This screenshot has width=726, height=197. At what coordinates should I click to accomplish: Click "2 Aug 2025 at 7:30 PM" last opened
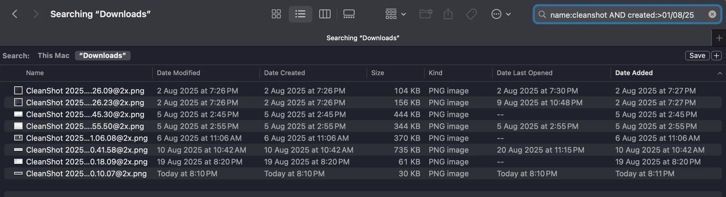coord(537,91)
